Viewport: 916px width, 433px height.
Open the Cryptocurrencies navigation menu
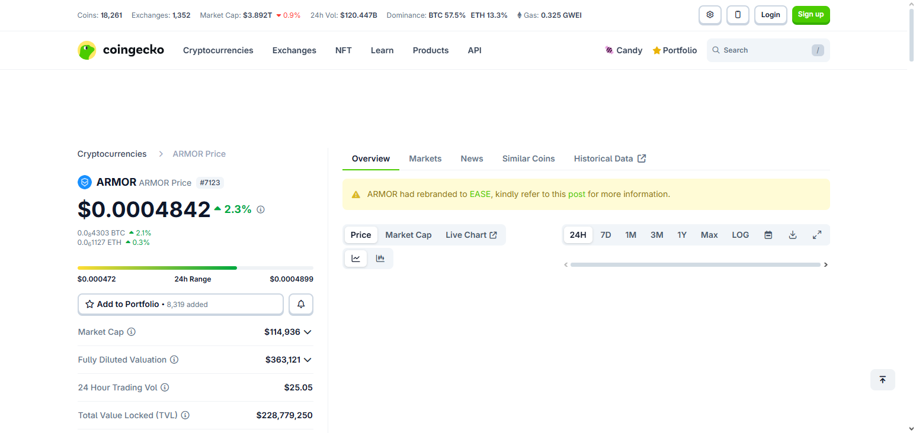click(x=218, y=50)
